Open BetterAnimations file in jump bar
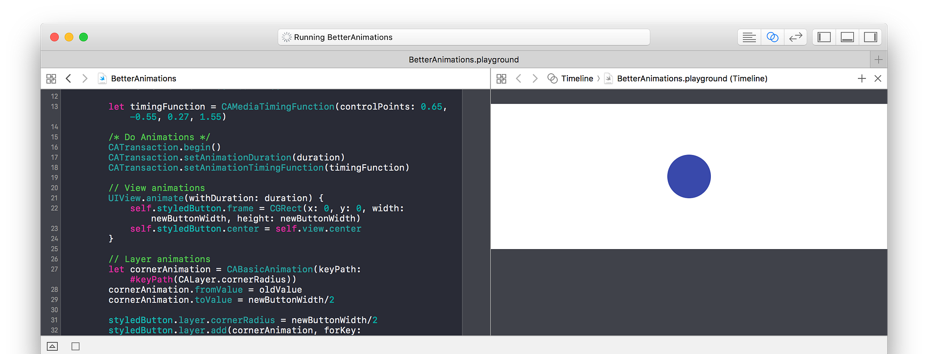This screenshot has width=928, height=354. click(x=137, y=78)
